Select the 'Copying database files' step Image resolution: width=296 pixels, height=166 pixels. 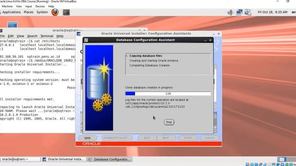coord(146,56)
